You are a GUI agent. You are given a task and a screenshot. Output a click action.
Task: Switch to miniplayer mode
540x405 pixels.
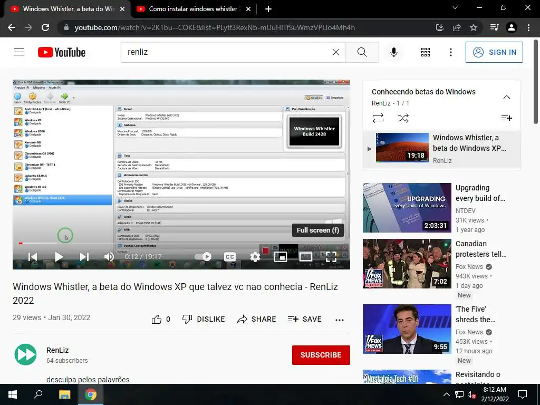click(x=281, y=257)
